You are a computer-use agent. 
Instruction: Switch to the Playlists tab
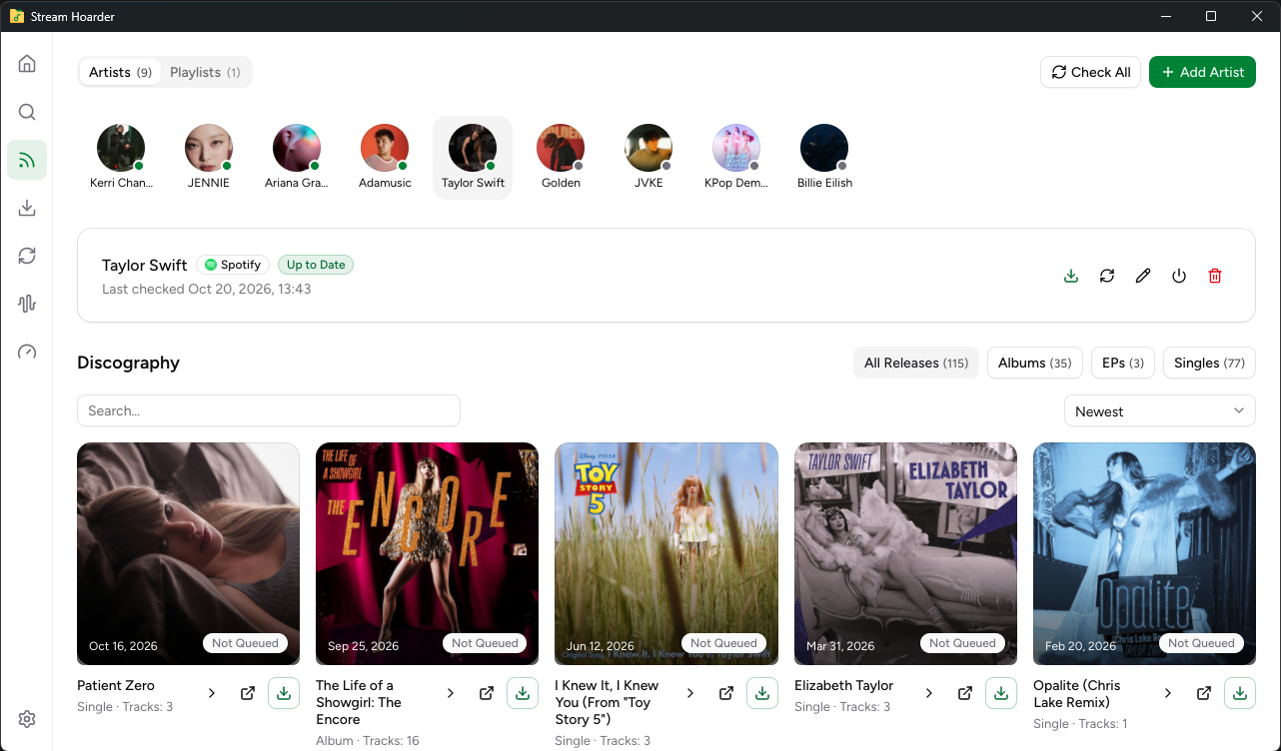click(205, 72)
